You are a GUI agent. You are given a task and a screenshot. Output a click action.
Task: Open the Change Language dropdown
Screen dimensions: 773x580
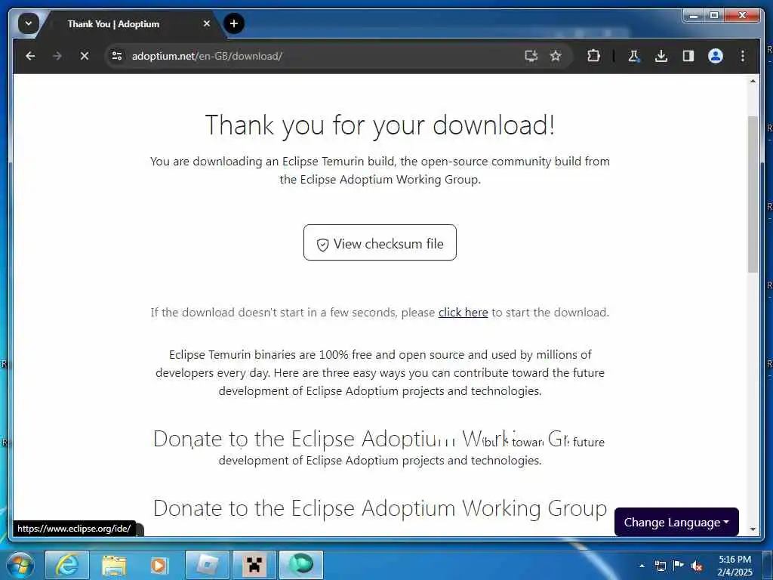[676, 522]
